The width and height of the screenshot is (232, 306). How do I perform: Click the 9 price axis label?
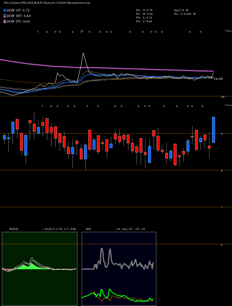point(222,134)
